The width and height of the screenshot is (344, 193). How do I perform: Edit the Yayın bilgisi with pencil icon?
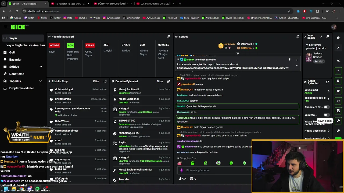click(321, 37)
